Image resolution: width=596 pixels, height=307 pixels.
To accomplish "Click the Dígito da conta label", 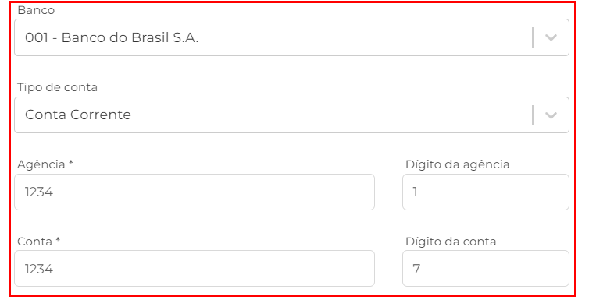I will point(451,242).
